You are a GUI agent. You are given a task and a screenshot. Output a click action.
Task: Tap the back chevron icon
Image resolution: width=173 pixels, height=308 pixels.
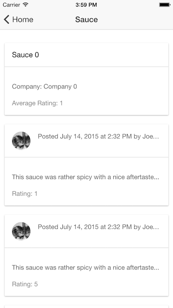coord(7,19)
